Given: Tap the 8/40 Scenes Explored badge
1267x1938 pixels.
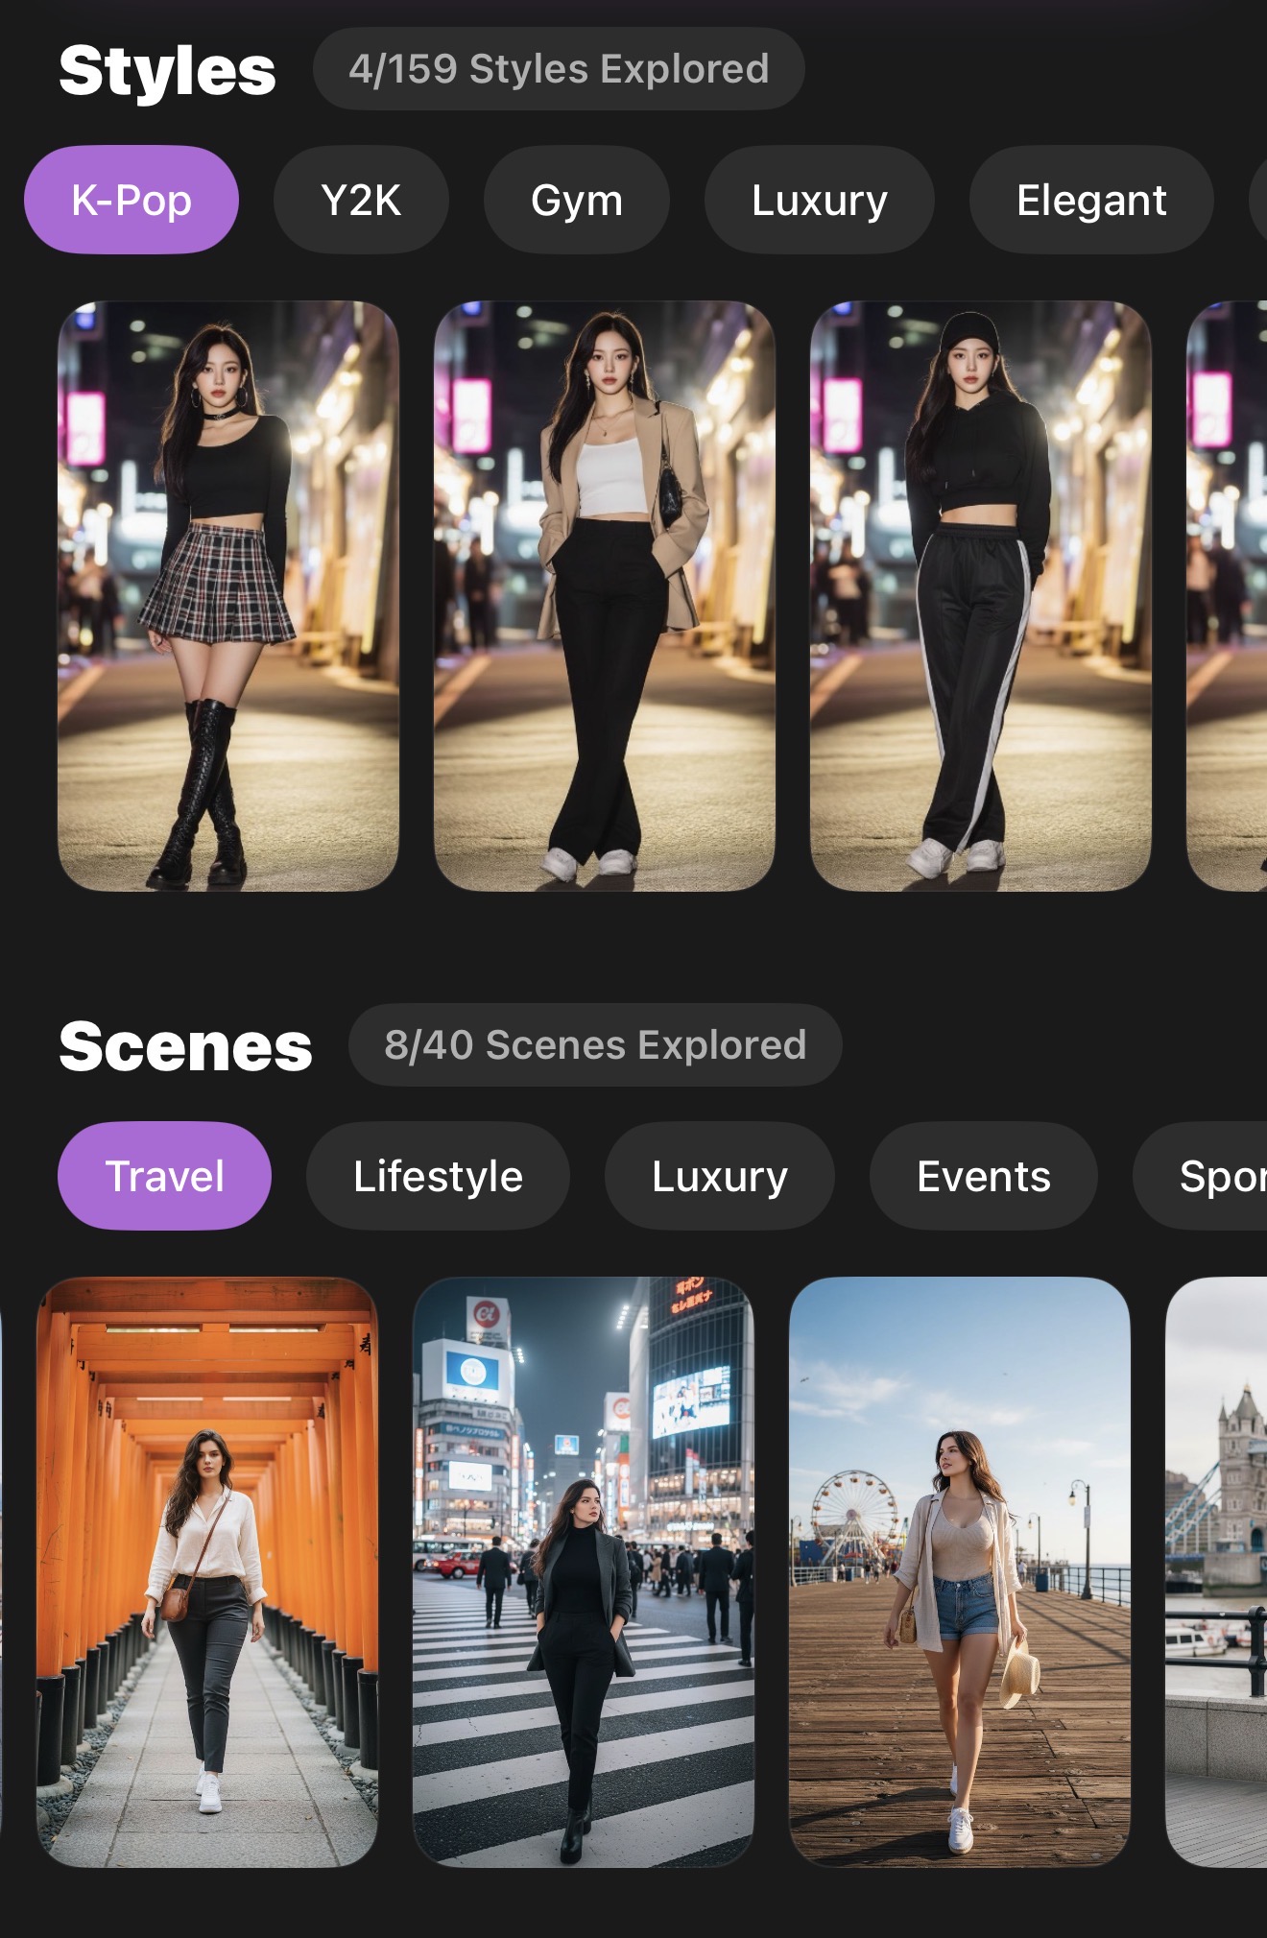Looking at the screenshot, I should pyautogui.click(x=595, y=1045).
